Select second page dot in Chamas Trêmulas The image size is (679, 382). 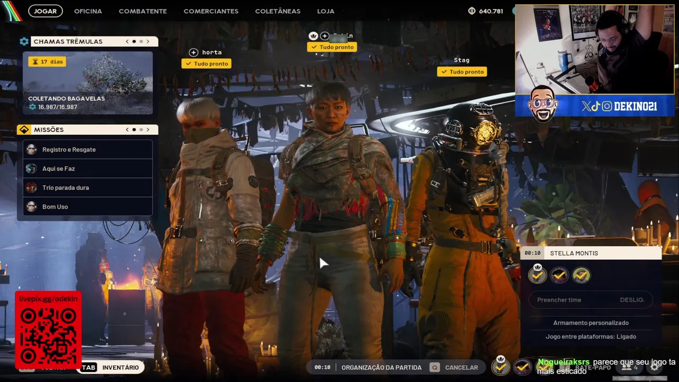pos(141,41)
